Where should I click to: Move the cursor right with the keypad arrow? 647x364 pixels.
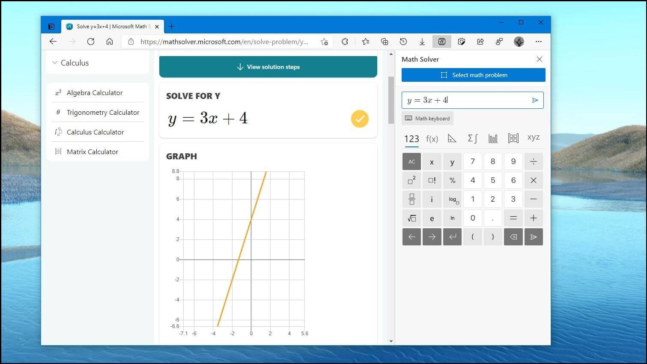coord(432,237)
